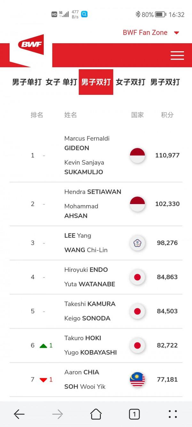Click the green up-arrow rank change indicator
Screen dimensions: 192x427
(44, 346)
